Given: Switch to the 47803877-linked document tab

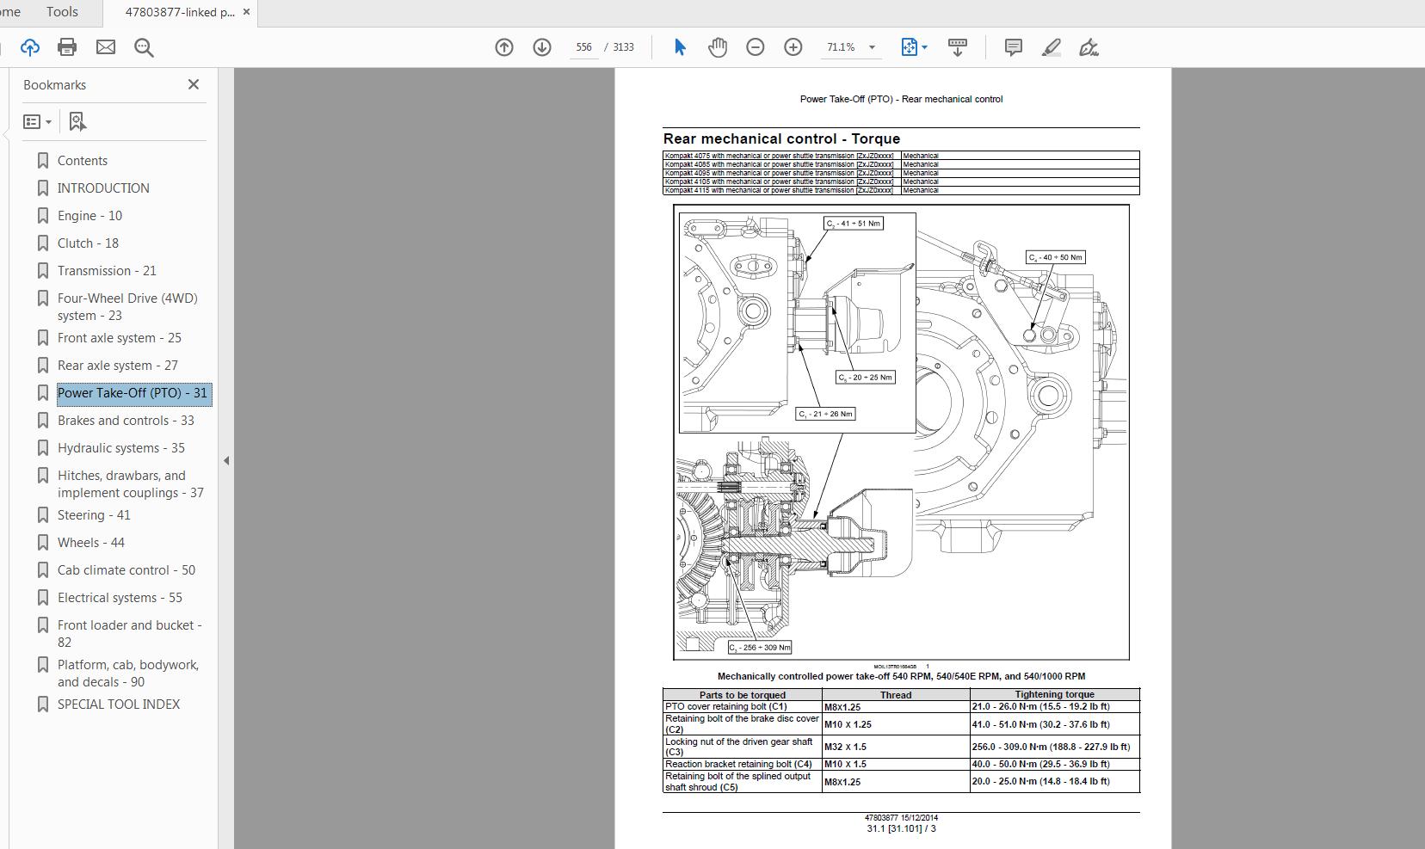Looking at the screenshot, I should (179, 12).
